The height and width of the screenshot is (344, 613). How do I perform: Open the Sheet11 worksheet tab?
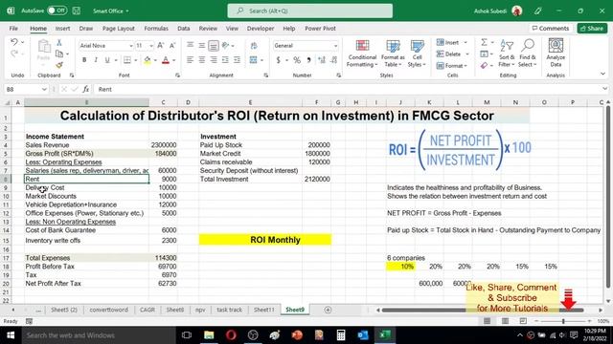pyautogui.click(x=264, y=310)
